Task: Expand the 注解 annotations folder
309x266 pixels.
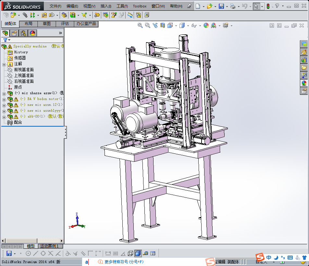Action: click(4, 64)
